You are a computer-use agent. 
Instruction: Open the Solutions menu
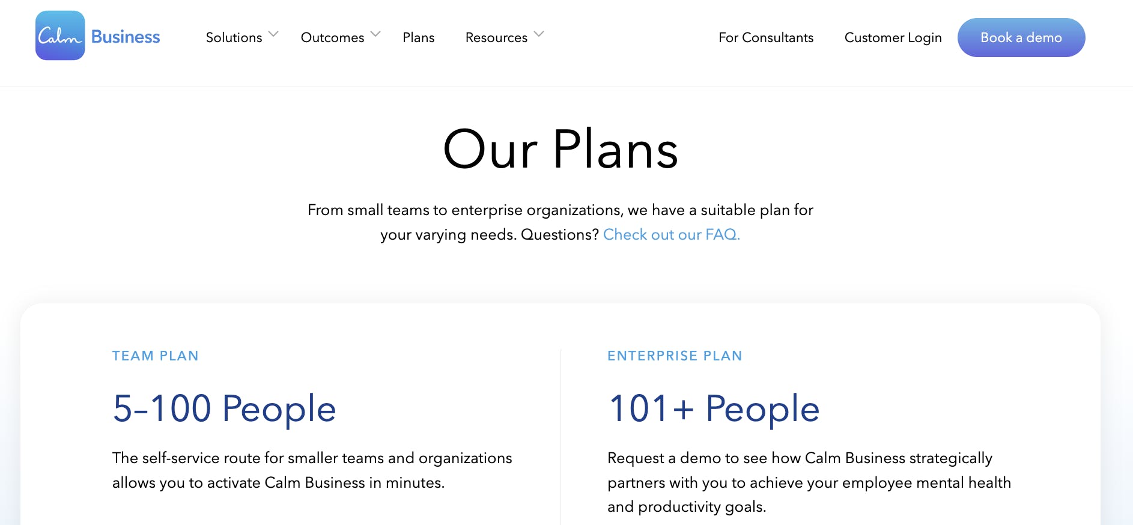[234, 38]
